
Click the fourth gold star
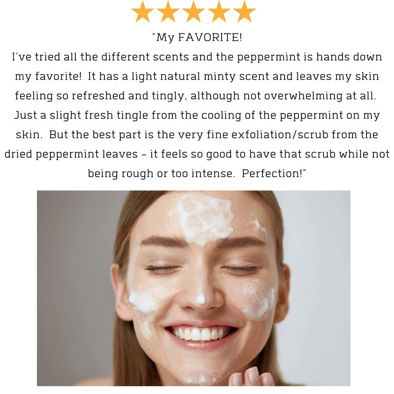219,11
